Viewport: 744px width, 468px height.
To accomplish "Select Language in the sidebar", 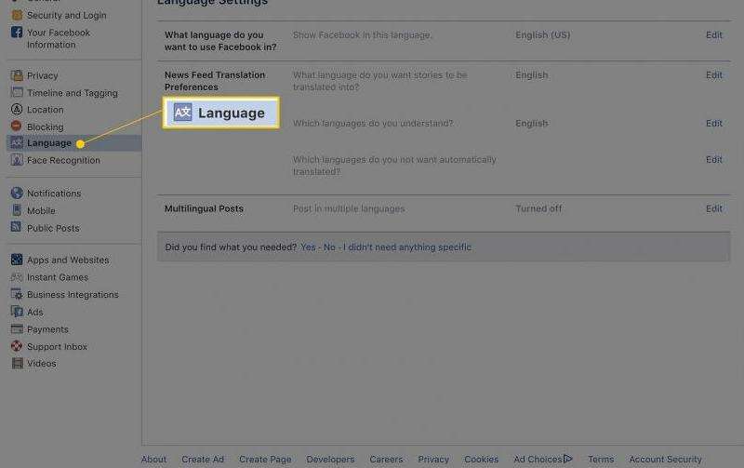I will 49,143.
